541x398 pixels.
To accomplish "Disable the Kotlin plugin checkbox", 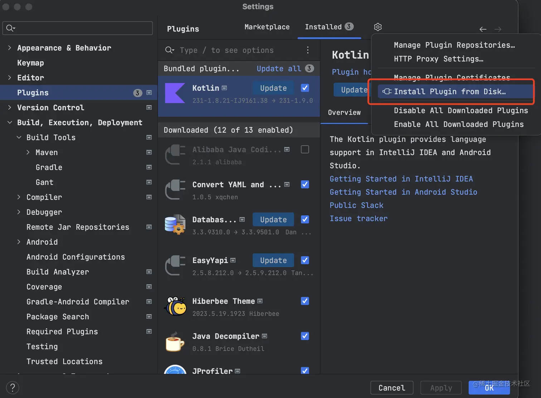I will (305, 88).
